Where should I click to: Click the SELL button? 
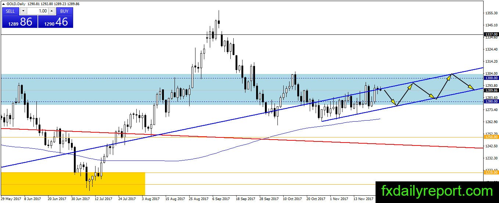pyautogui.click(x=10, y=11)
